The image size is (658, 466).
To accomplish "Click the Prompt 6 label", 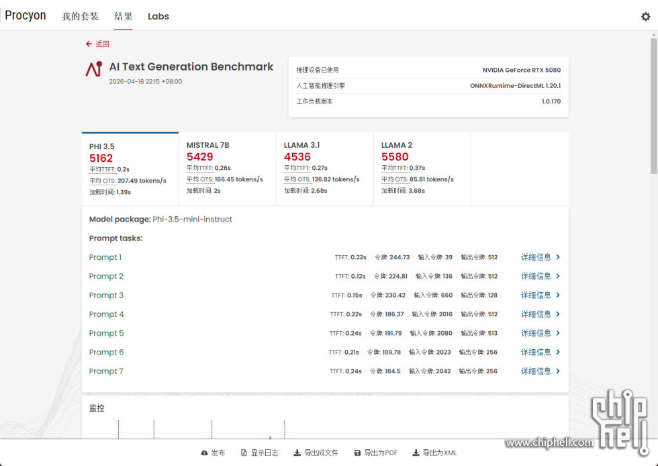I will click(x=106, y=352).
